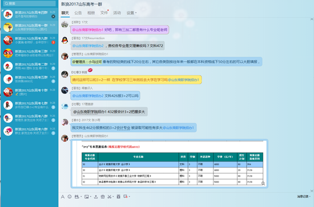The image size is (314, 207).
Task: Click the @山东商职学院招办1 mention in the 文科生462分 message
Action: pyautogui.click(x=178, y=128)
